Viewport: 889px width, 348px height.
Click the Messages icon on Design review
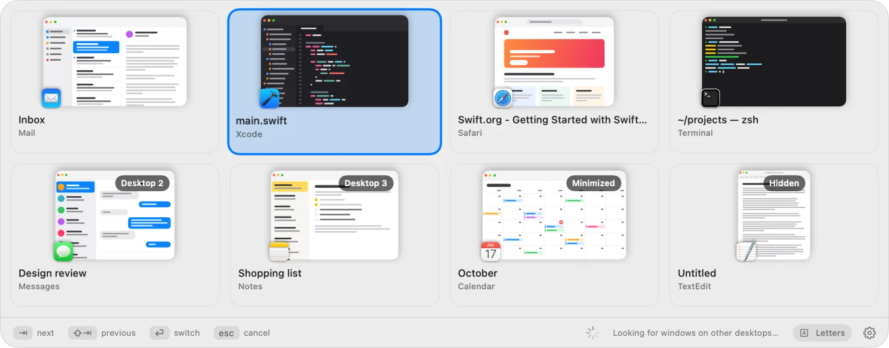coord(63,251)
